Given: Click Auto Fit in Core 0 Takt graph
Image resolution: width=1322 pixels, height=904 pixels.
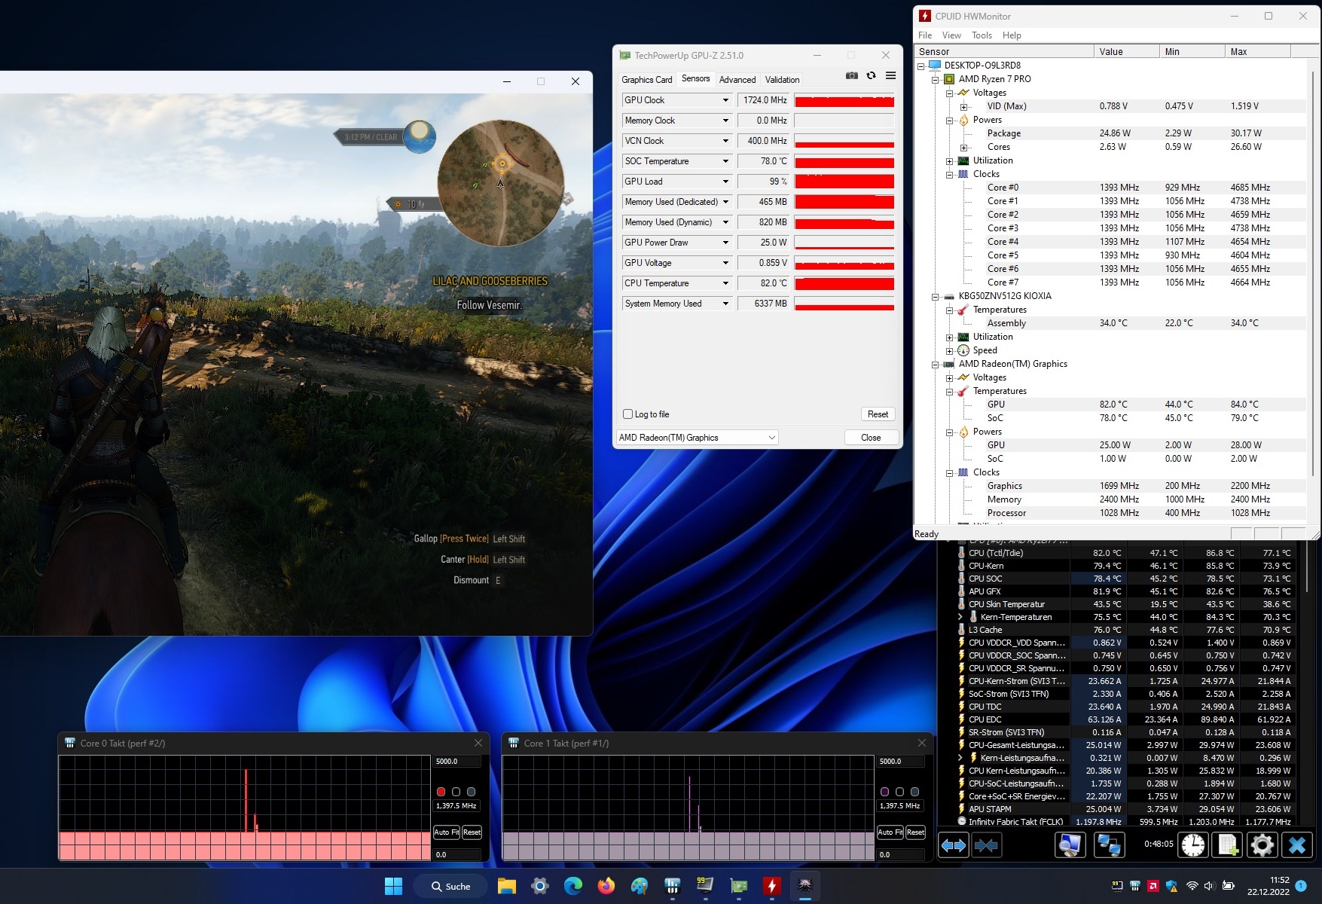Looking at the screenshot, I should click(x=446, y=832).
